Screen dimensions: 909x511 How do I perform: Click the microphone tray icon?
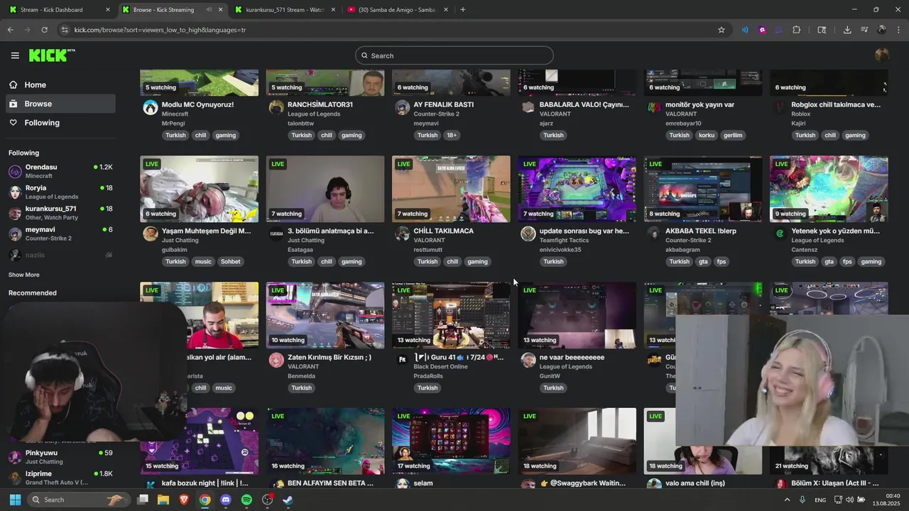802,500
